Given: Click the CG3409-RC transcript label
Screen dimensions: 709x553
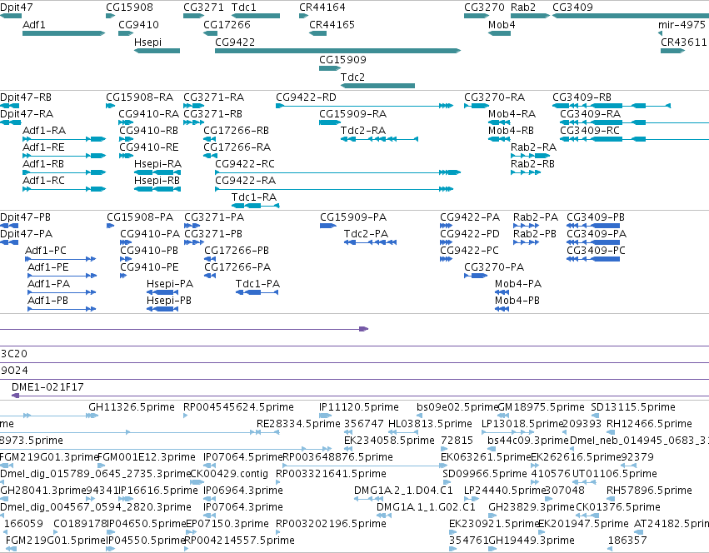Looking at the screenshot, I should tap(590, 131).
